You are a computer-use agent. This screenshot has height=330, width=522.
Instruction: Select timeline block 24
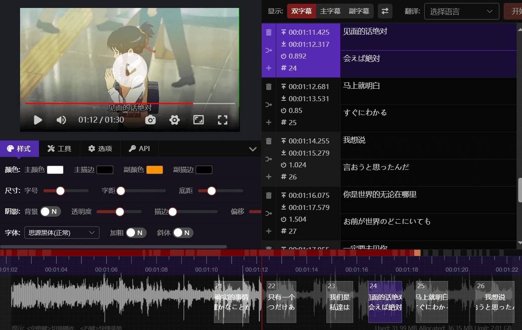click(x=385, y=302)
